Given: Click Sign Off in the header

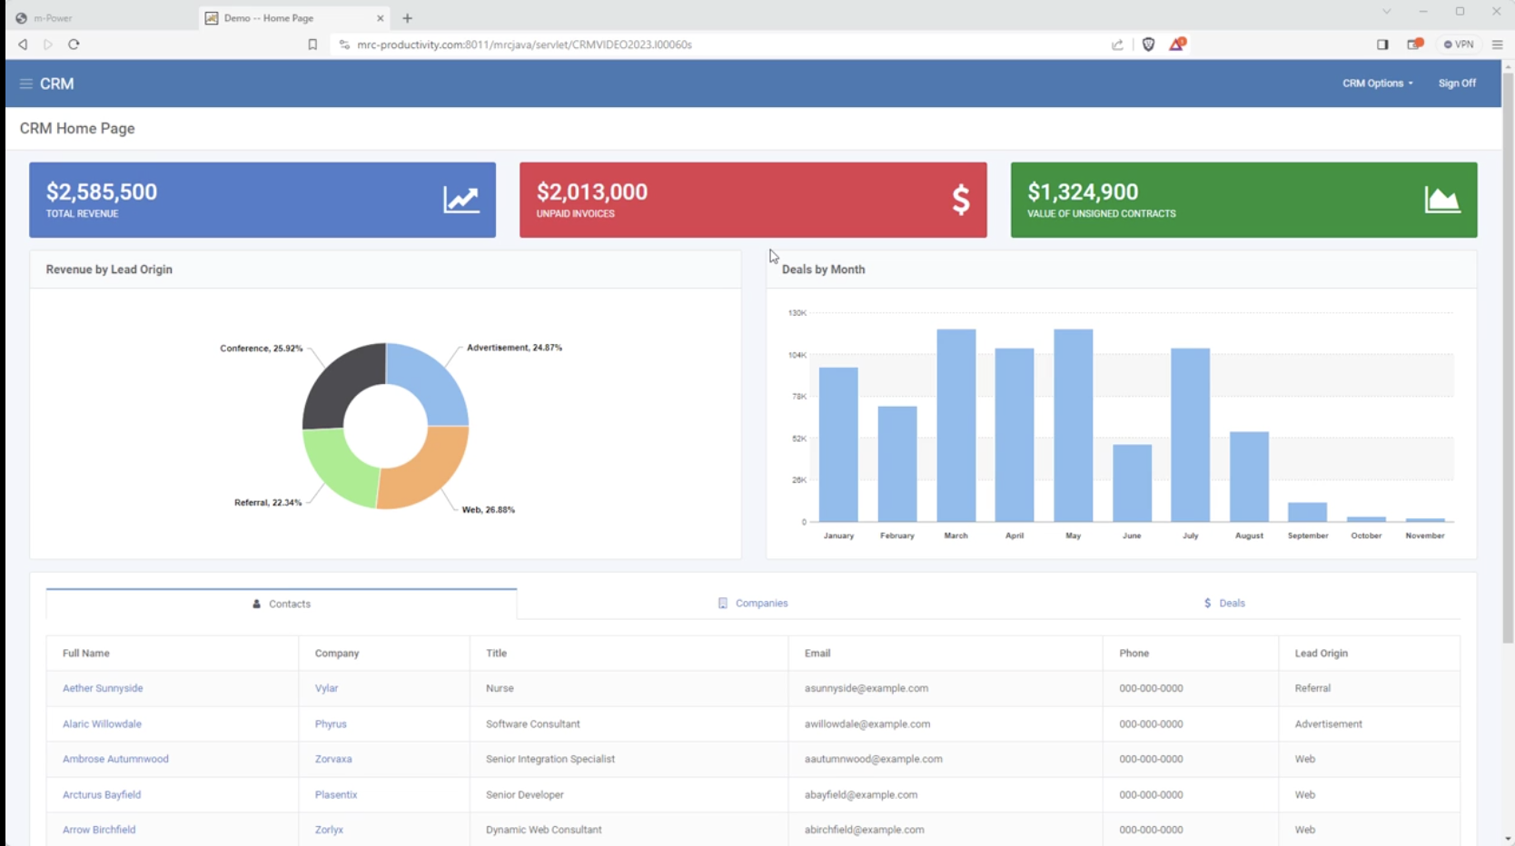Looking at the screenshot, I should [1457, 84].
